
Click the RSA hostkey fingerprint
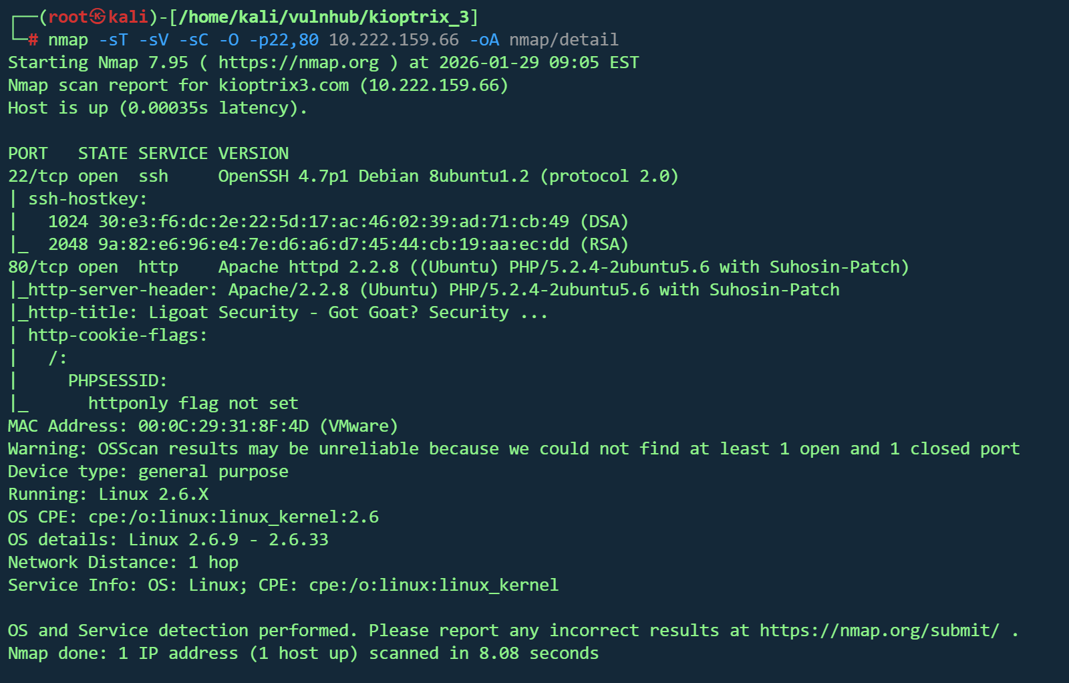[x=333, y=244]
